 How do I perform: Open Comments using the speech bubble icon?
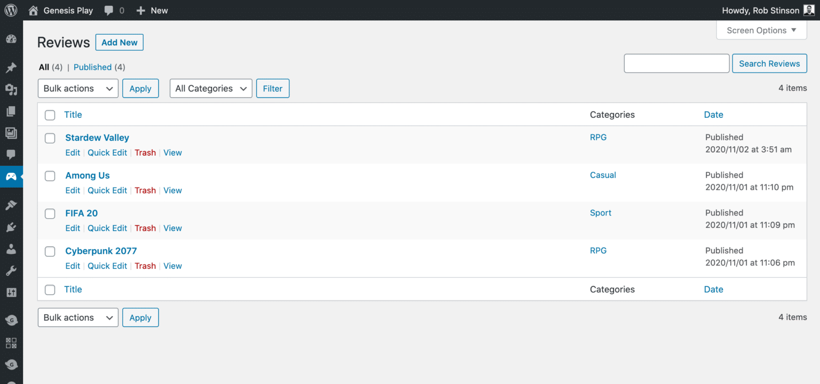pyautogui.click(x=11, y=155)
